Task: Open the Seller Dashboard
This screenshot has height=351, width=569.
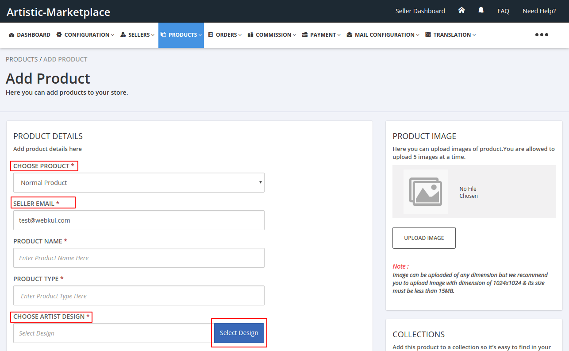Action: pyautogui.click(x=419, y=11)
